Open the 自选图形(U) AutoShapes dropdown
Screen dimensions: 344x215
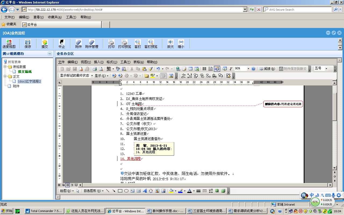94,191
